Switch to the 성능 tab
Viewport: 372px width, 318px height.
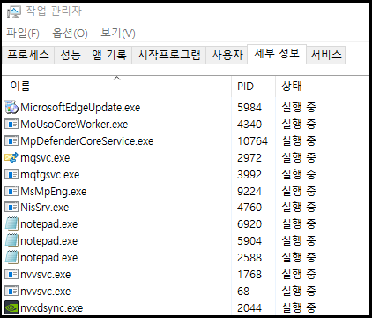point(71,55)
